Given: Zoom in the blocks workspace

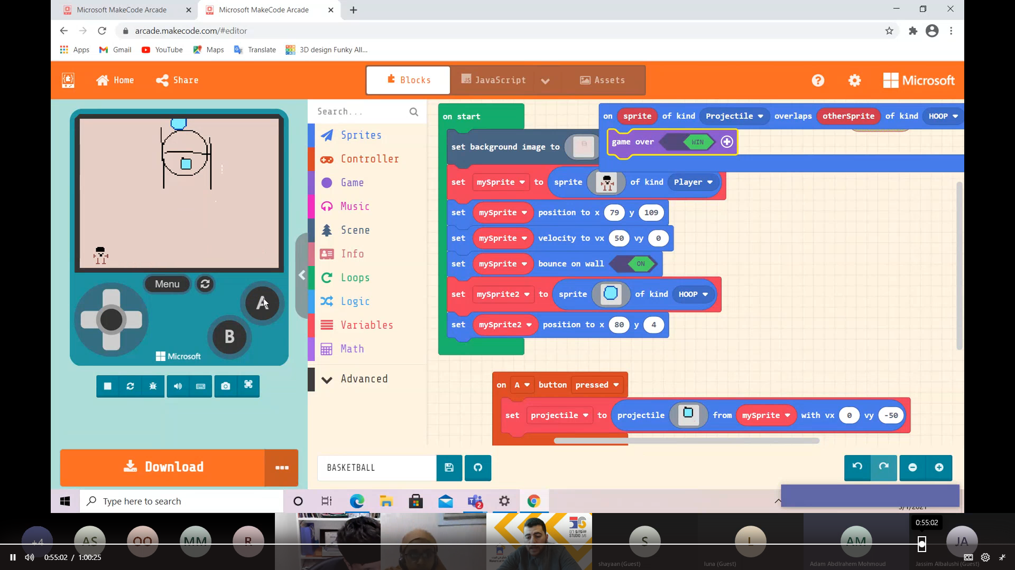Looking at the screenshot, I should point(939,468).
